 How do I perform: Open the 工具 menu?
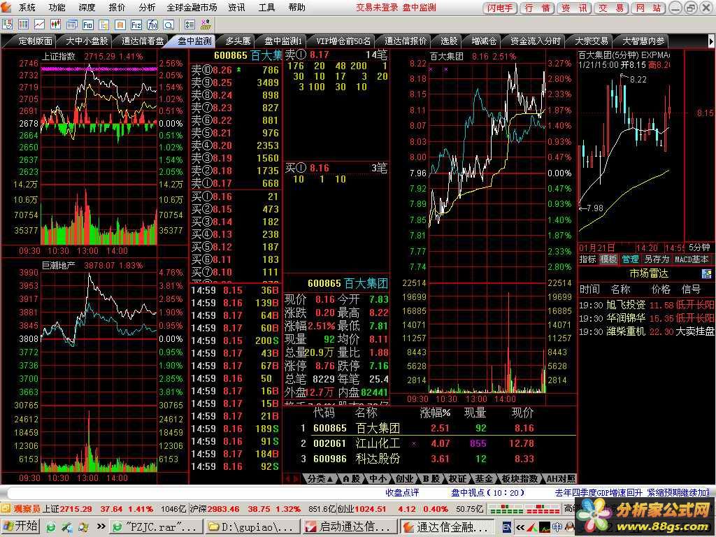click(x=266, y=7)
